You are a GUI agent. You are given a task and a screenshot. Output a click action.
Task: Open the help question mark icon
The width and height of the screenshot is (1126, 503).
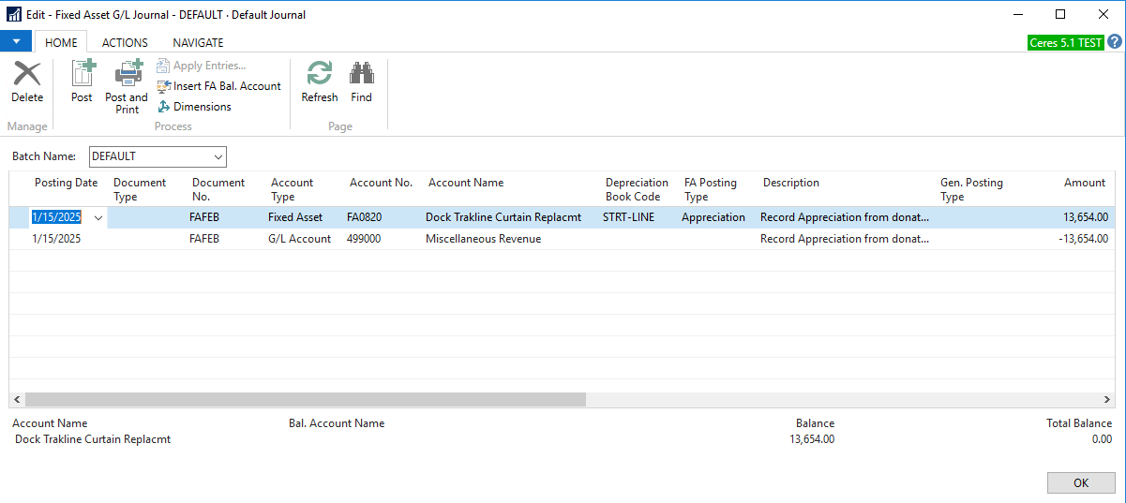click(x=1115, y=42)
